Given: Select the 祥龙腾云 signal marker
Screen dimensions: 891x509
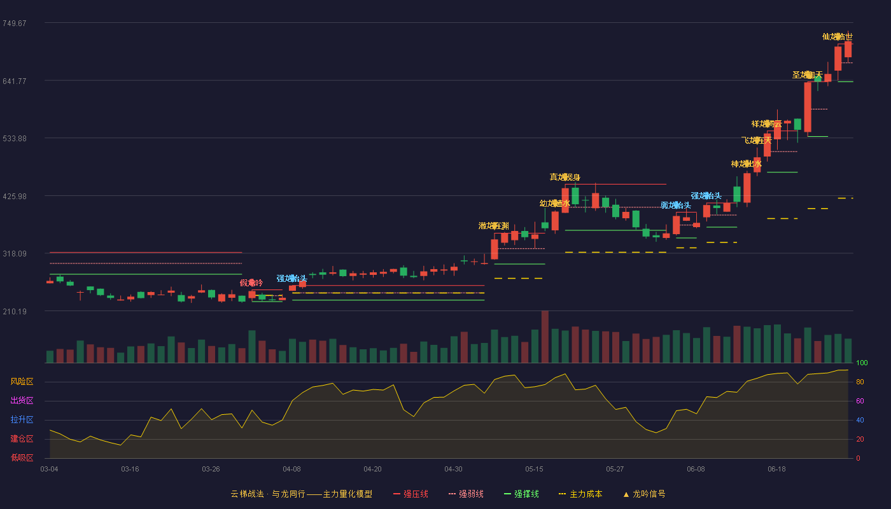Looking at the screenshot, I should (767, 123).
